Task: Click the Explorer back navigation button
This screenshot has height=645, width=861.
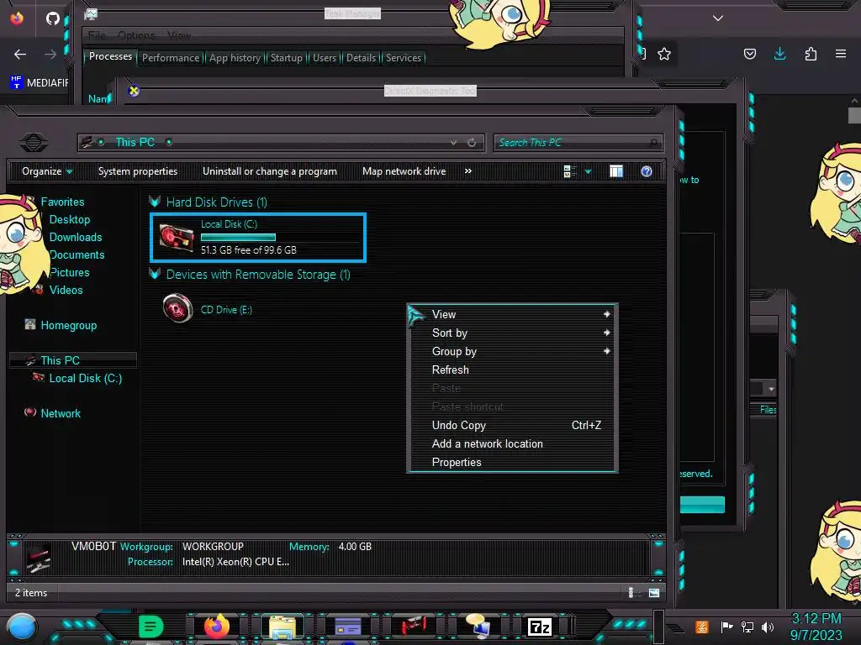Action: point(34,143)
